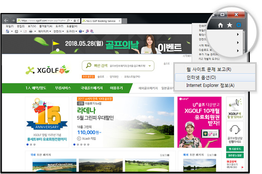Click the XGOLF logo
Screen dimensions: 262x174
pos(48,70)
